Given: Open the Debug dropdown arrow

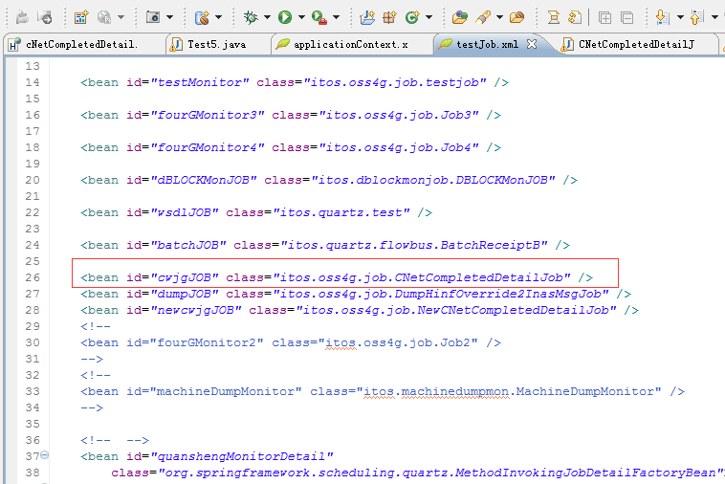Looking at the screenshot, I should coord(265,17).
